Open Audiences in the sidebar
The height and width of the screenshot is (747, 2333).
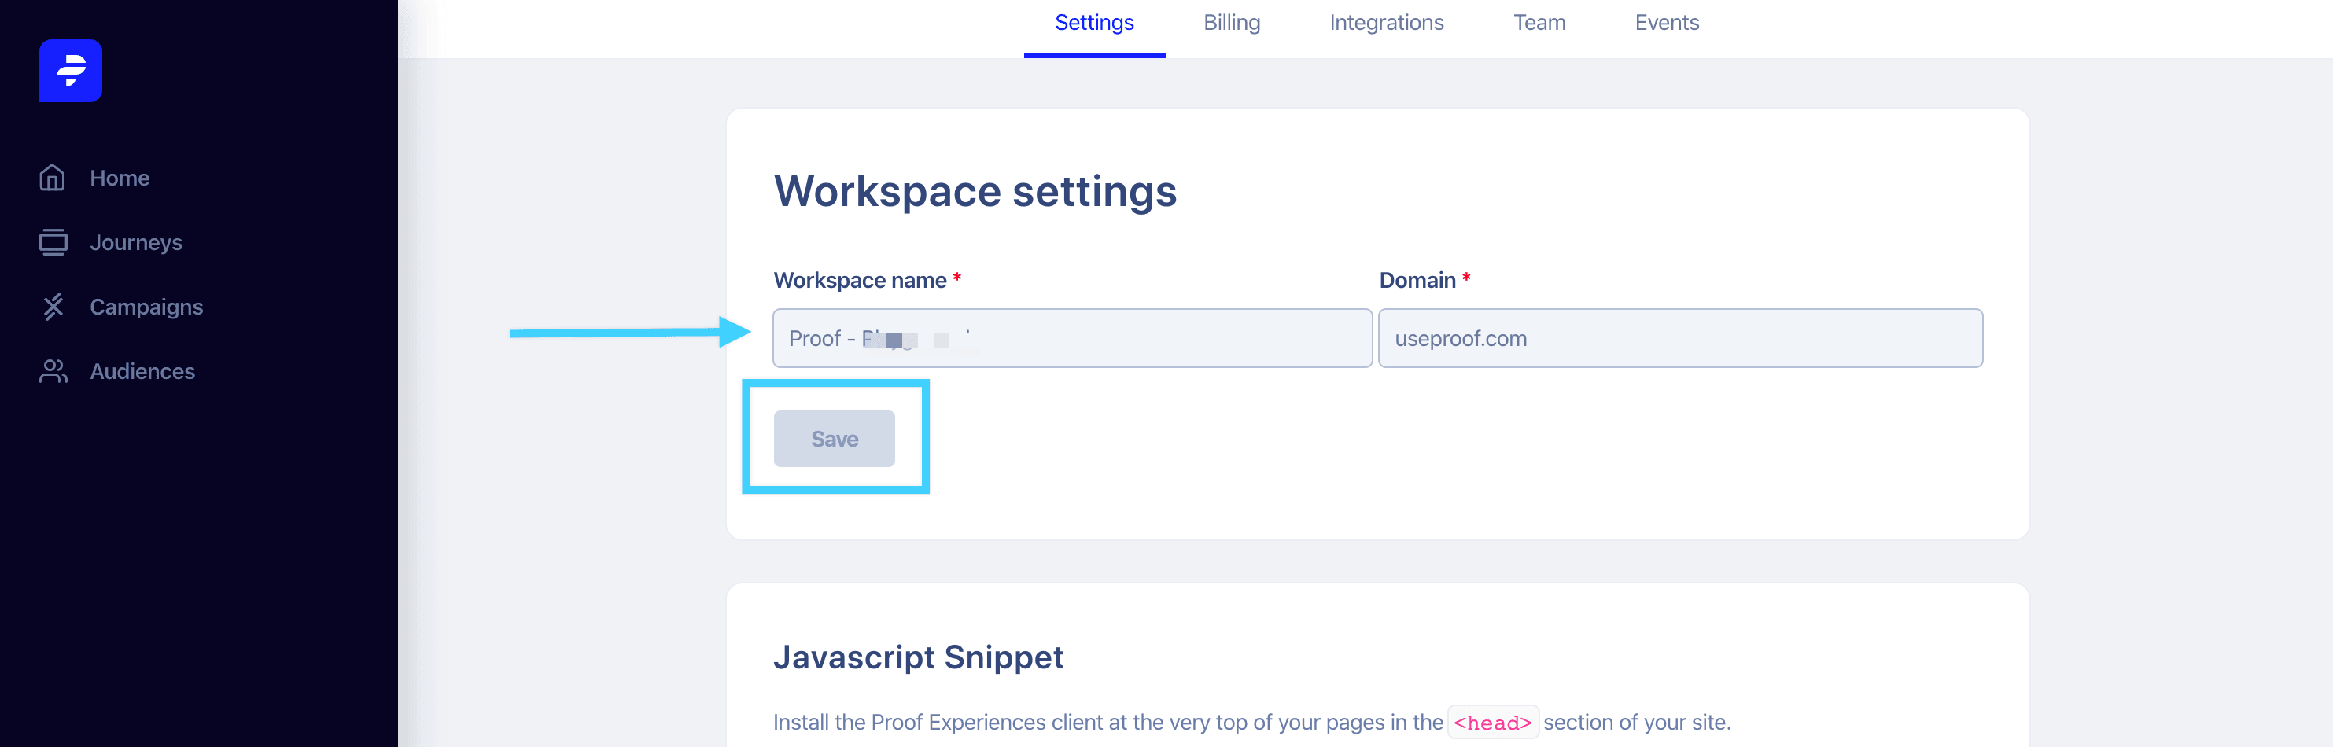click(142, 371)
